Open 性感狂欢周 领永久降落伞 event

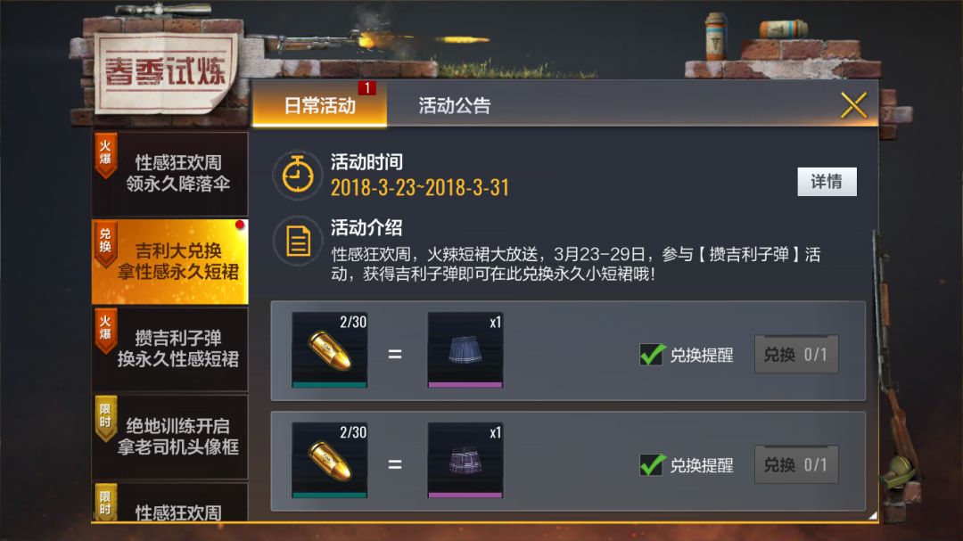click(x=170, y=173)
